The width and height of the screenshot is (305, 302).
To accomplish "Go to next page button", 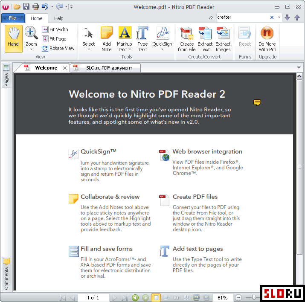I will coord(115,298).
